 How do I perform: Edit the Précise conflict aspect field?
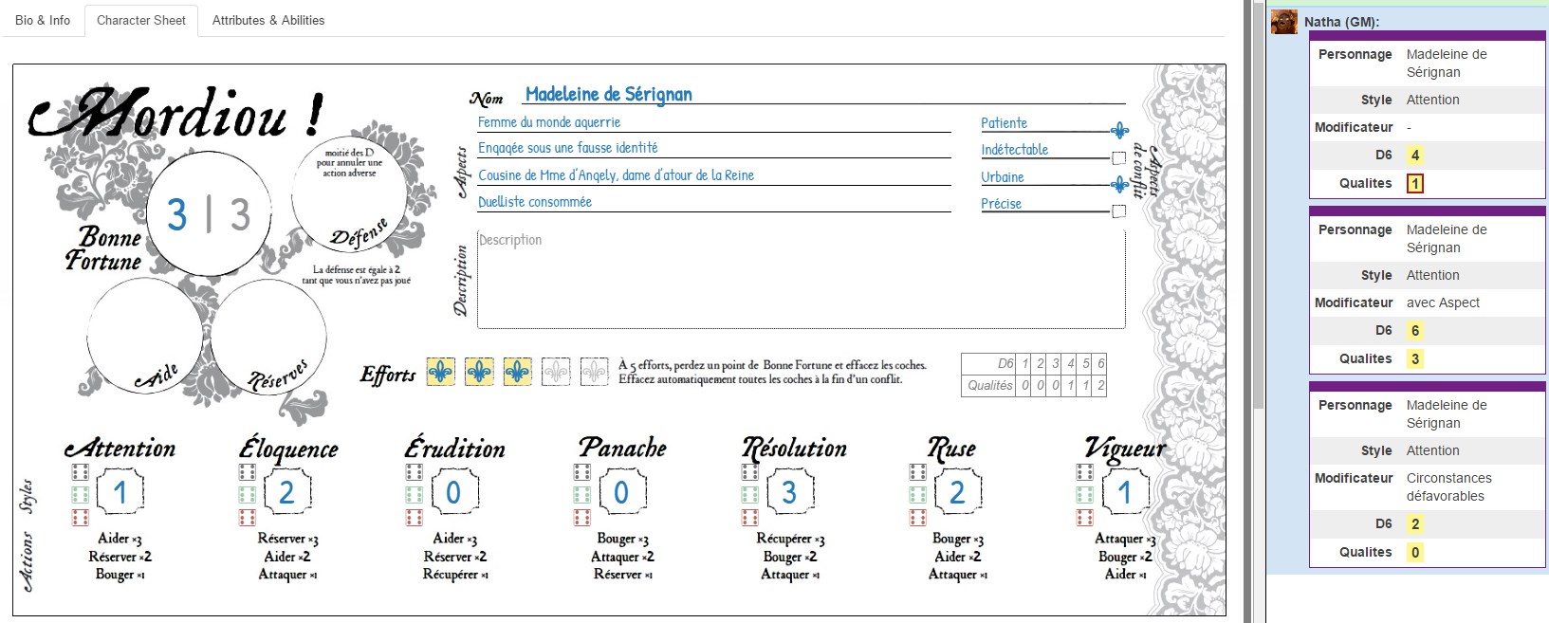point(1044,204)
